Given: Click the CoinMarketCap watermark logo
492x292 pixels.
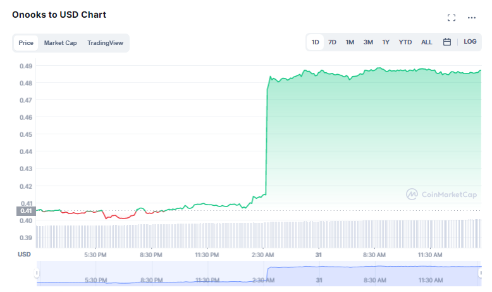Looking at the screenshot, I should tap(441, 194).
